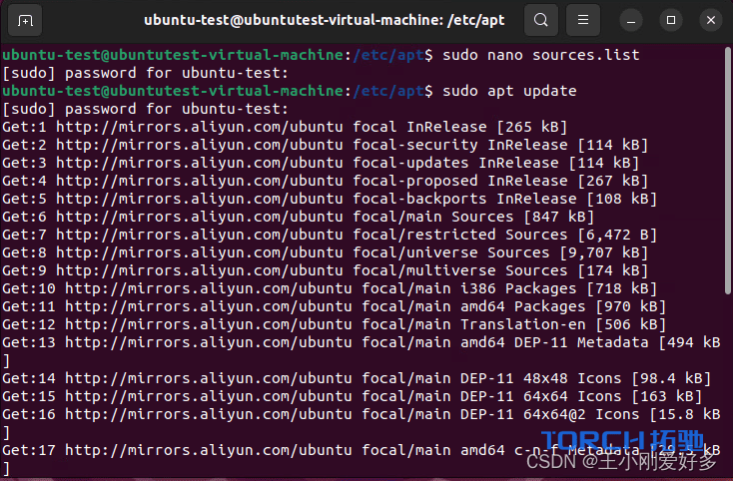Click the Get:2 focal-security InRelease line
This screenshot has height=481, width=733.
[x=325, y=146]
